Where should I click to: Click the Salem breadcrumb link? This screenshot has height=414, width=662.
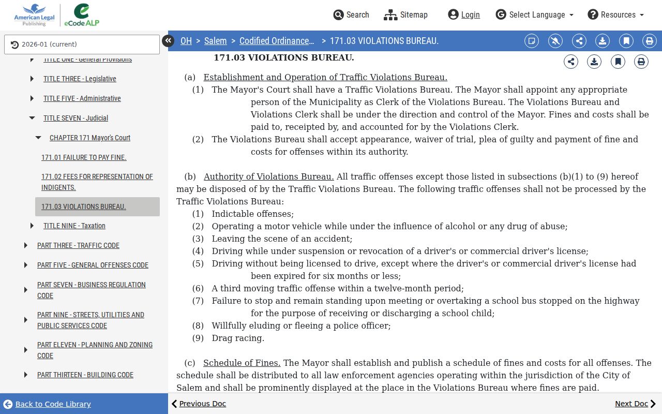216,41
